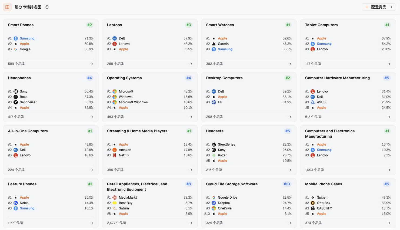The image size is (400, 230).
Task: Click the 2,477 个品牌 count in Retail Appliances
Action: pos(116,223)
